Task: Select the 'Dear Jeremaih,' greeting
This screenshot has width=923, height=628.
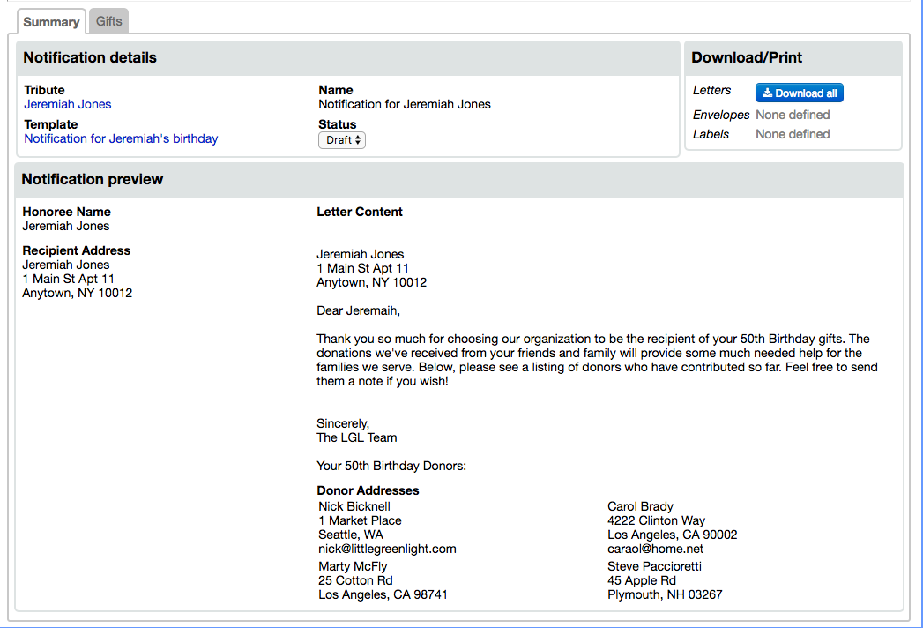Action: (x=359, y=311)
